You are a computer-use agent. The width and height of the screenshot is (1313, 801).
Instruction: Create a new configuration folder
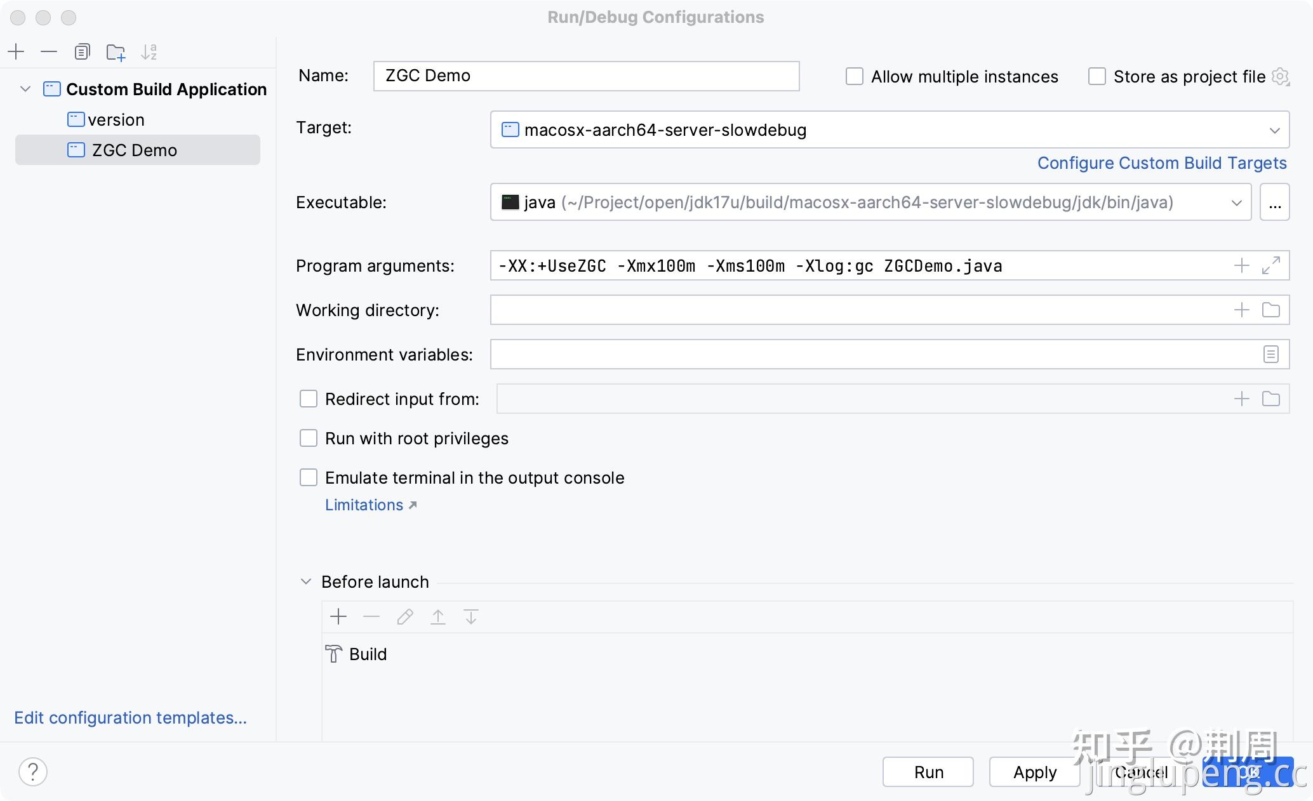tap(116, 52)
